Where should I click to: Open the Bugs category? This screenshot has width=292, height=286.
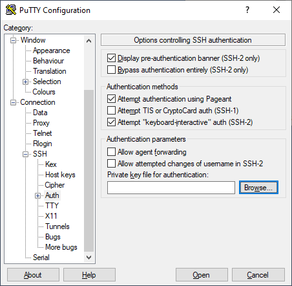(53, 237)
